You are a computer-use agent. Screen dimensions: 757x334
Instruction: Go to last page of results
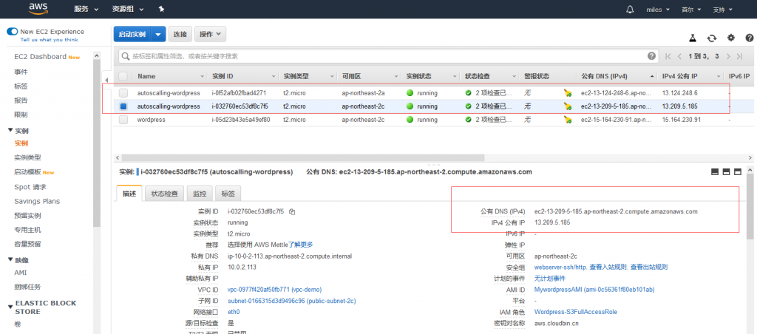click(x=739, y=56)
